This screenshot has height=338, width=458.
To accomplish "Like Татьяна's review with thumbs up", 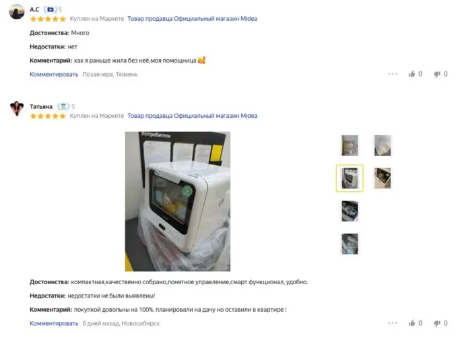I will point(412,323).
